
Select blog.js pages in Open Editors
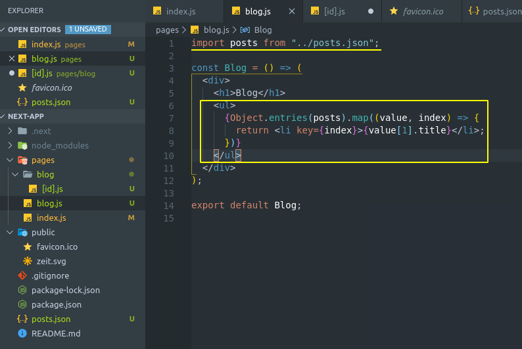(72, 59)
